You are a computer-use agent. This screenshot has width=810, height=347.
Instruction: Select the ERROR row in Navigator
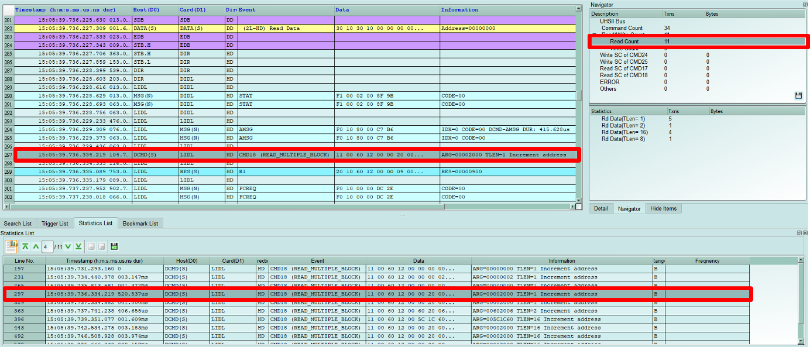(x=698, y=82)
